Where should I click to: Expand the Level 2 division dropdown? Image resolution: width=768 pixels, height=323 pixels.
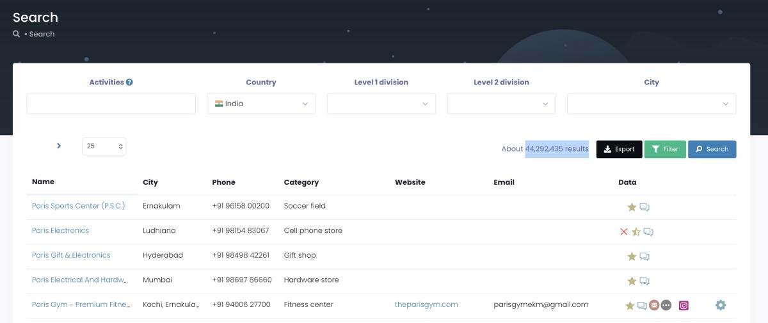pos(501,104)
